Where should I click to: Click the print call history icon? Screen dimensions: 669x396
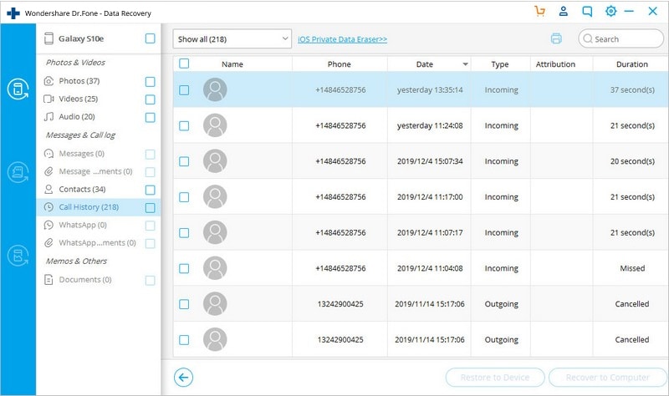click(x=556, y=38)
